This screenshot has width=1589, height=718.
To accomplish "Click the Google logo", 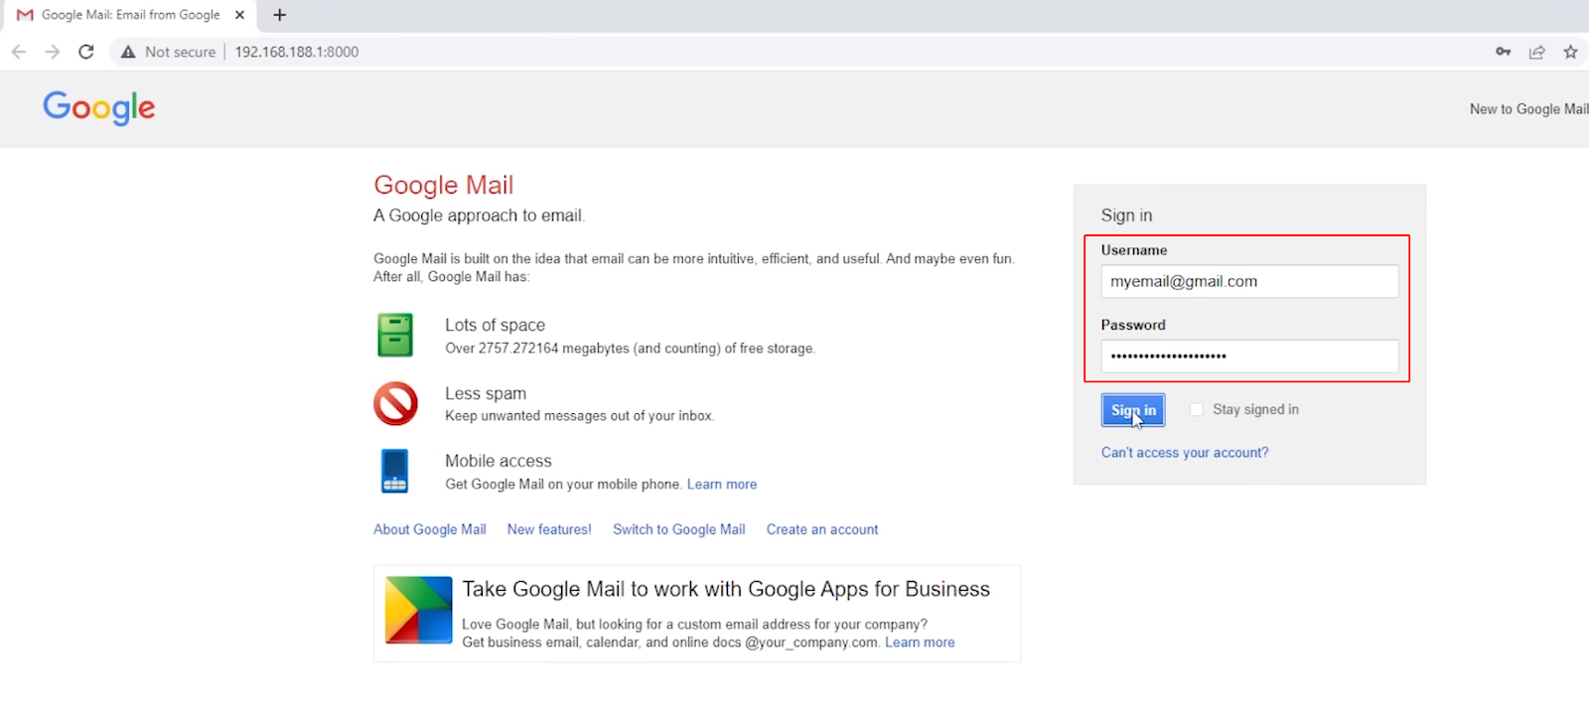I will 99,107.
